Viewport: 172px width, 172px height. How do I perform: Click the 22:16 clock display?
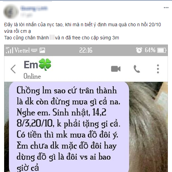86,50
